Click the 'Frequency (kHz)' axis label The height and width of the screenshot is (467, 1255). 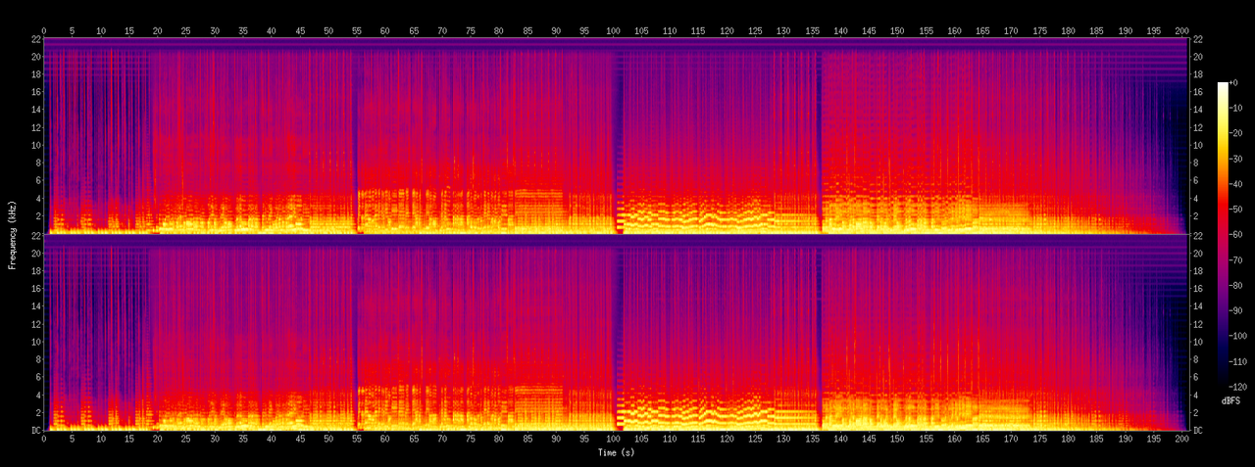[13, 233]
